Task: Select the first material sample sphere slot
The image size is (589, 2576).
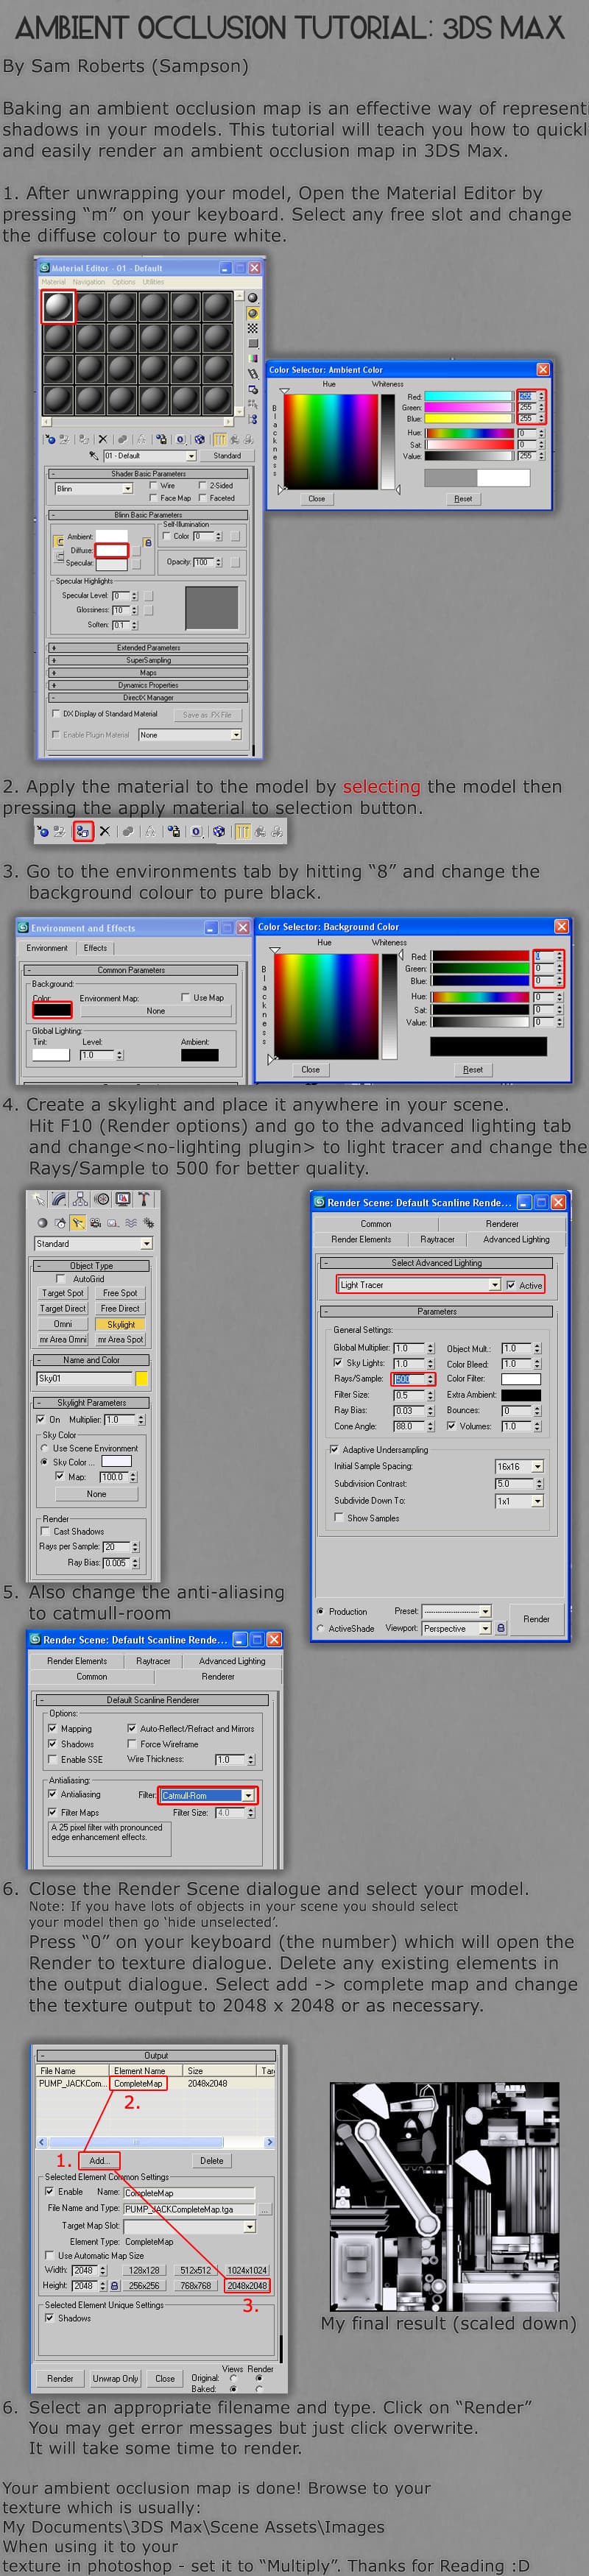Action: (x=57, y=306)
